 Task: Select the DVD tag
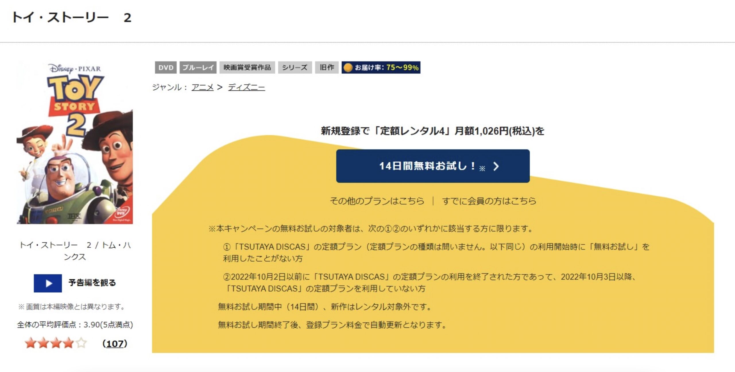pos(166,67)
